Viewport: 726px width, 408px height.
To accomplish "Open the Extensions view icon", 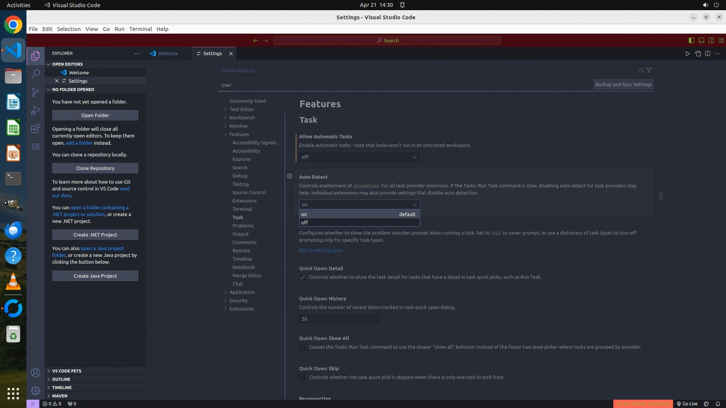I will click(36, 128).
